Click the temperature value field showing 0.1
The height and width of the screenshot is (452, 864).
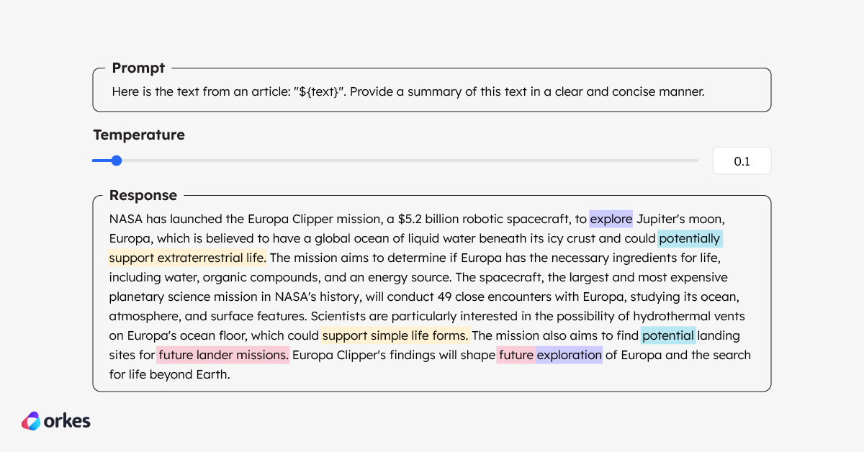741,161
